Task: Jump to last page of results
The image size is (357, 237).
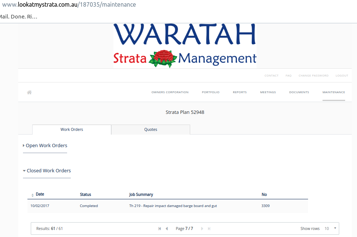Action: 209,228
